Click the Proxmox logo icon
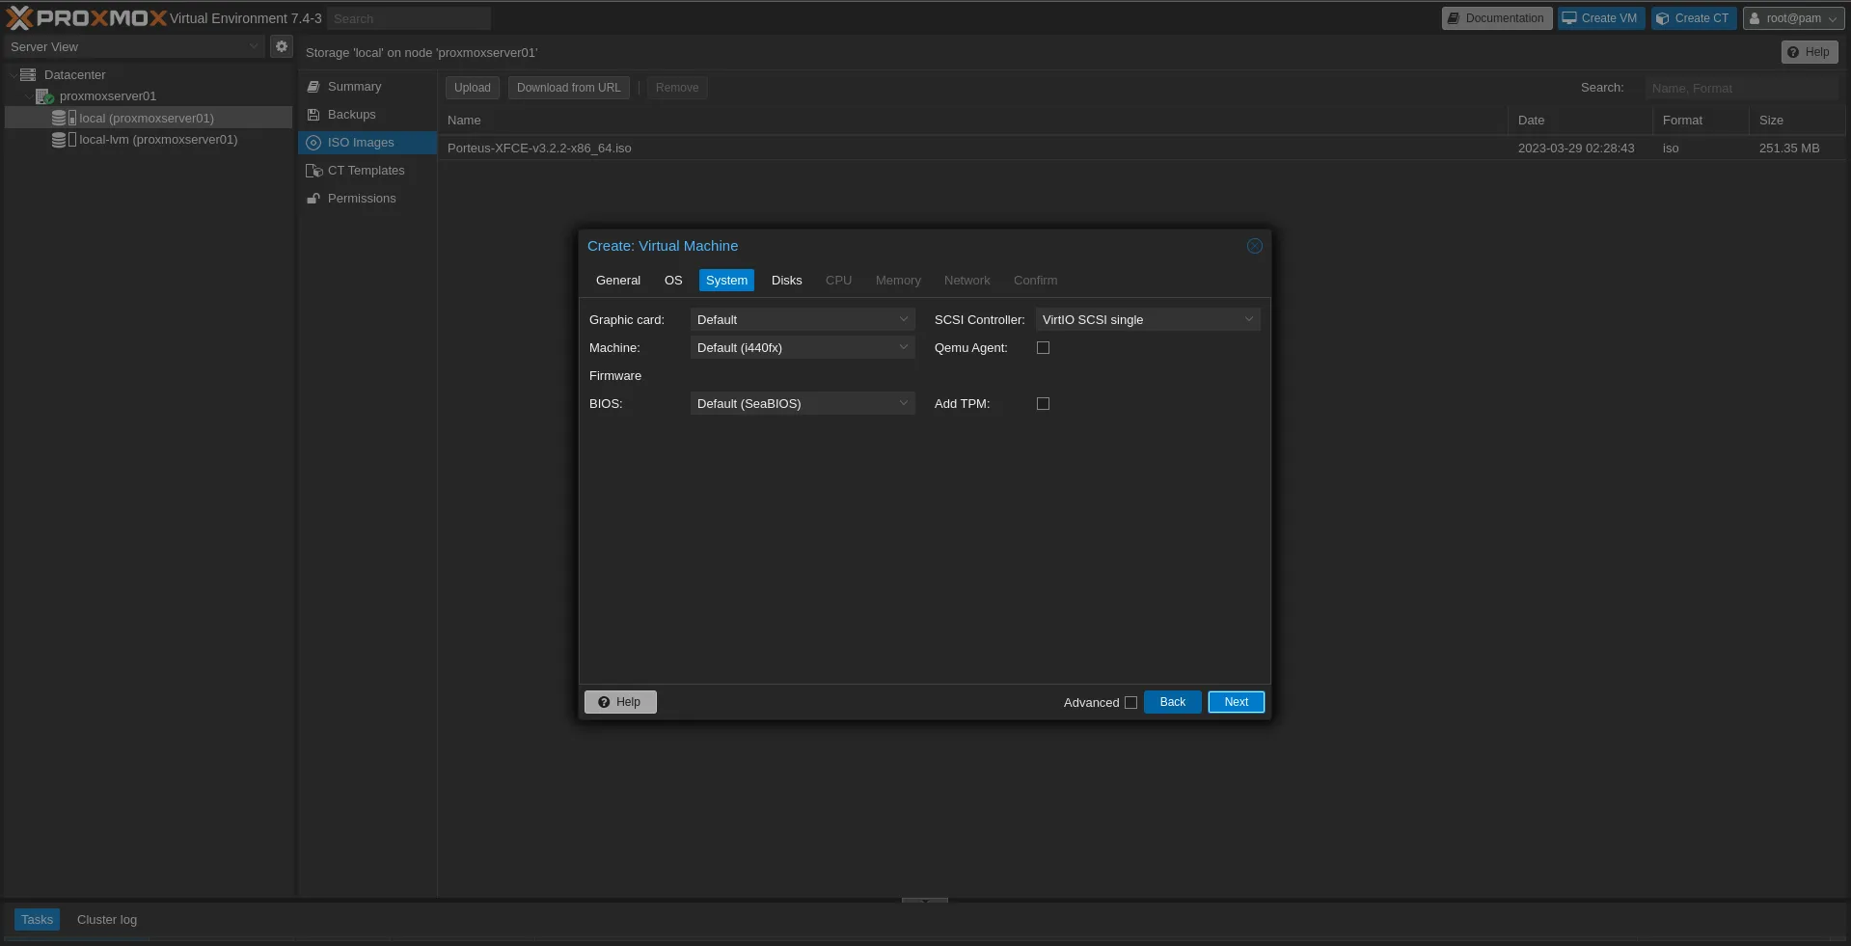This screenshot has width=1851, height=946. coord(19,18)
